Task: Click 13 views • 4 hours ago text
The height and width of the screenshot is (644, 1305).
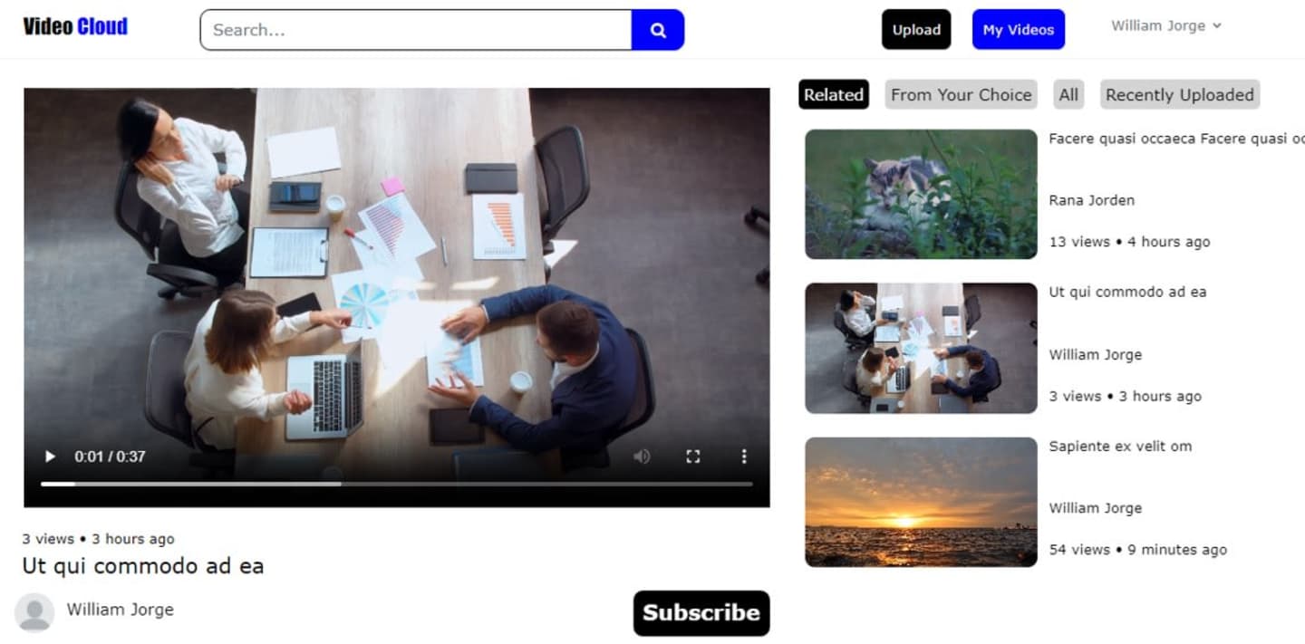Action: point(1129,242)
